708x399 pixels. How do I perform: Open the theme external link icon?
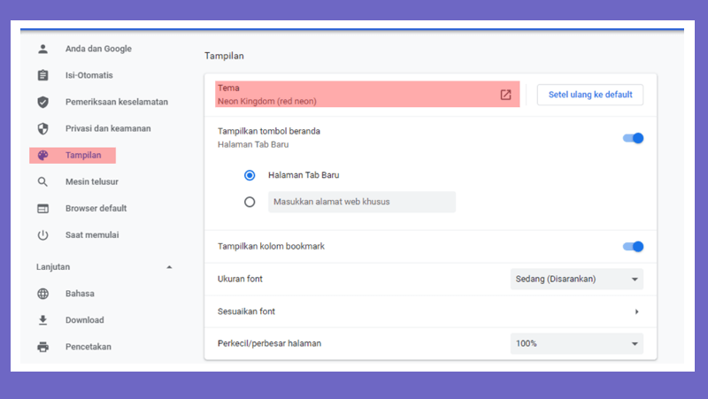click(x=505, y=95)
